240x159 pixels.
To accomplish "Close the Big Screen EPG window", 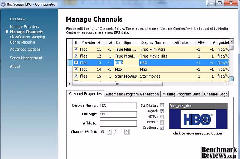I will coord(231,3).
